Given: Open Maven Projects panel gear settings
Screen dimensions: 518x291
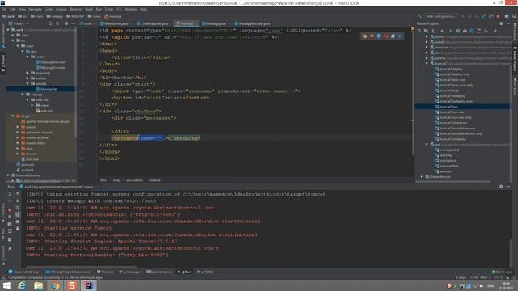Looking at the screenshot, I should pos(501,23).
